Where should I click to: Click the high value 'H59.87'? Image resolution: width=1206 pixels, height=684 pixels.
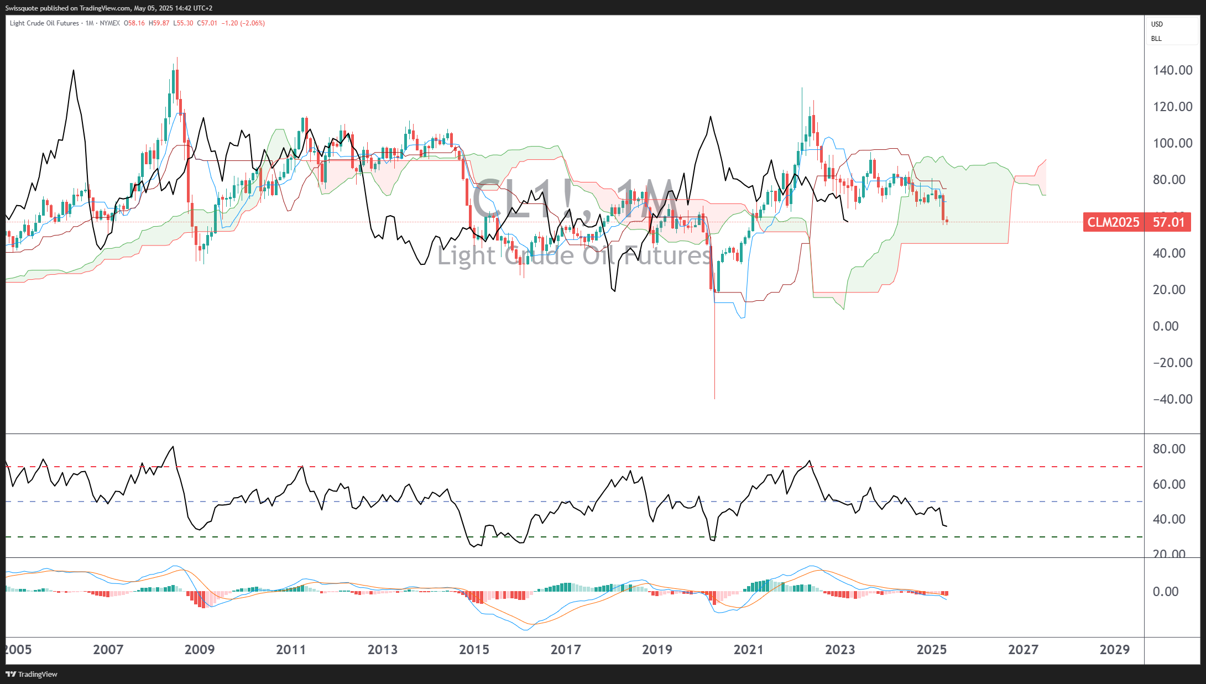tap(159, 23)
